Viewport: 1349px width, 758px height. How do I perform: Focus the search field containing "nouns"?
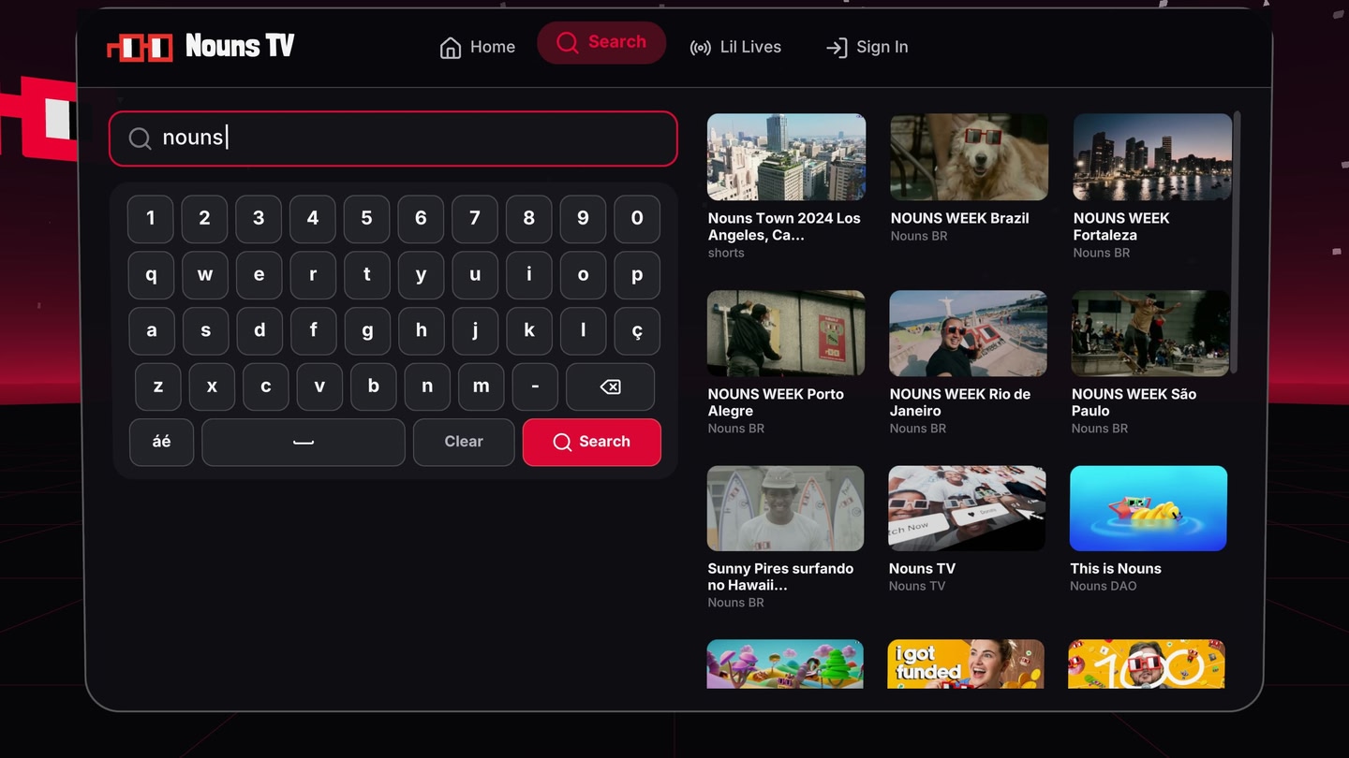393,138
